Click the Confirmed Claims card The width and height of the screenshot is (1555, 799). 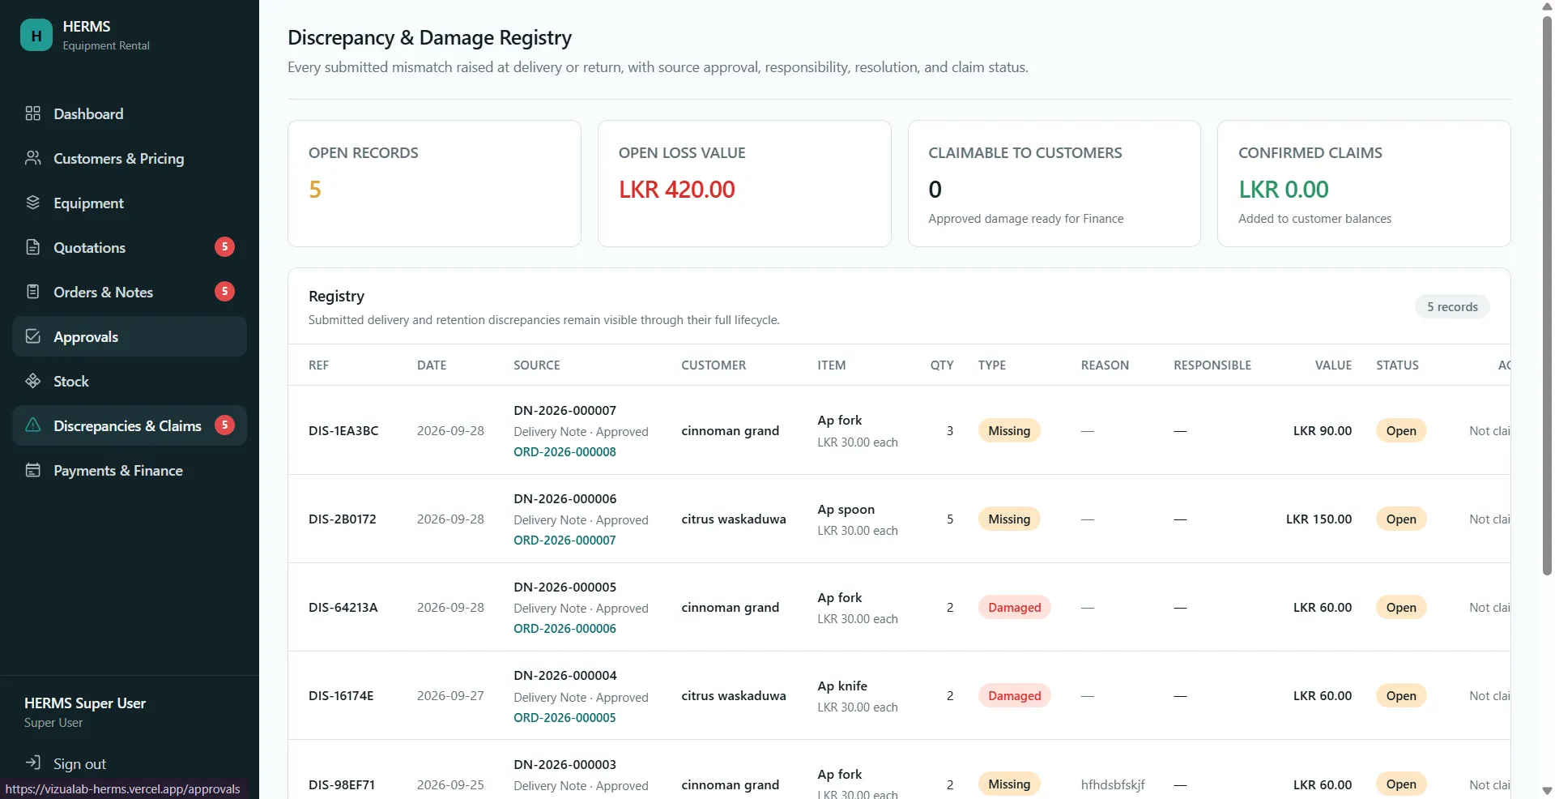point(1364,184)
